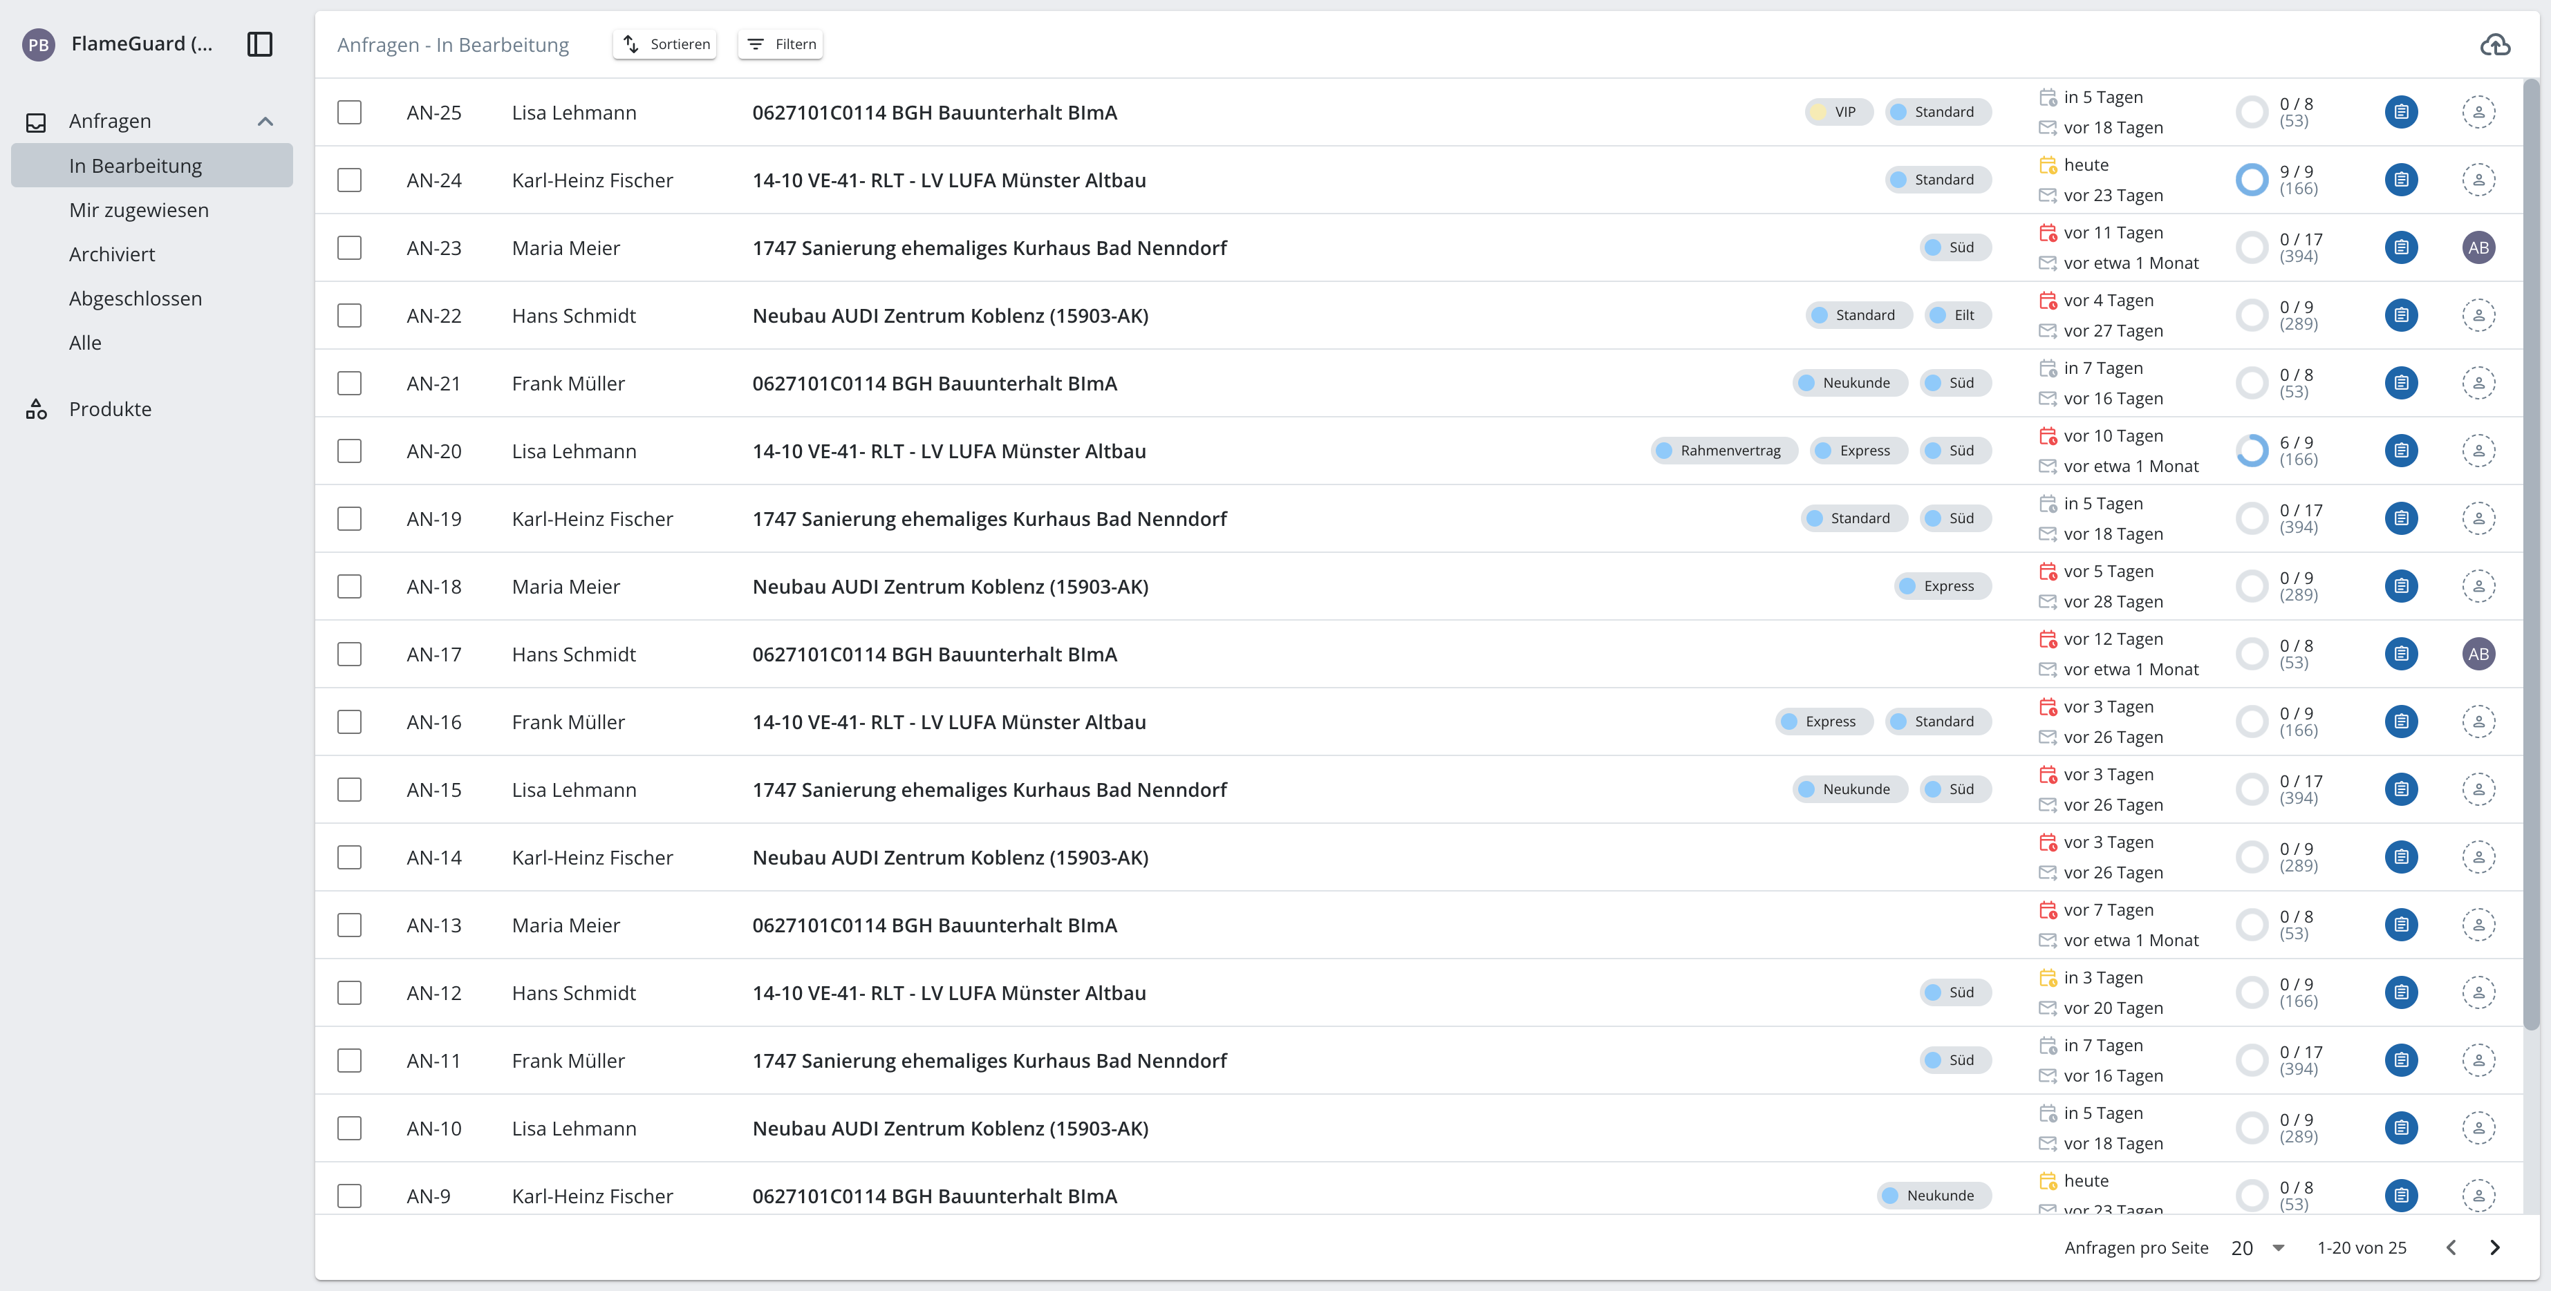Click the AN-10 request ID
2551x1291 pixels.
(x=433, y=1129)
